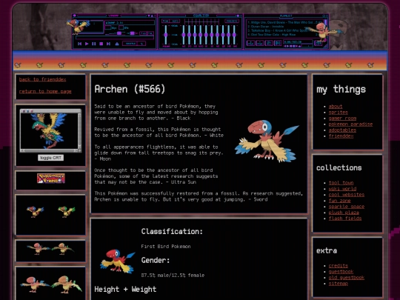The image size is (400, 300).
Task: Open the playlist add files menu
Action: (x=250, y=43)
